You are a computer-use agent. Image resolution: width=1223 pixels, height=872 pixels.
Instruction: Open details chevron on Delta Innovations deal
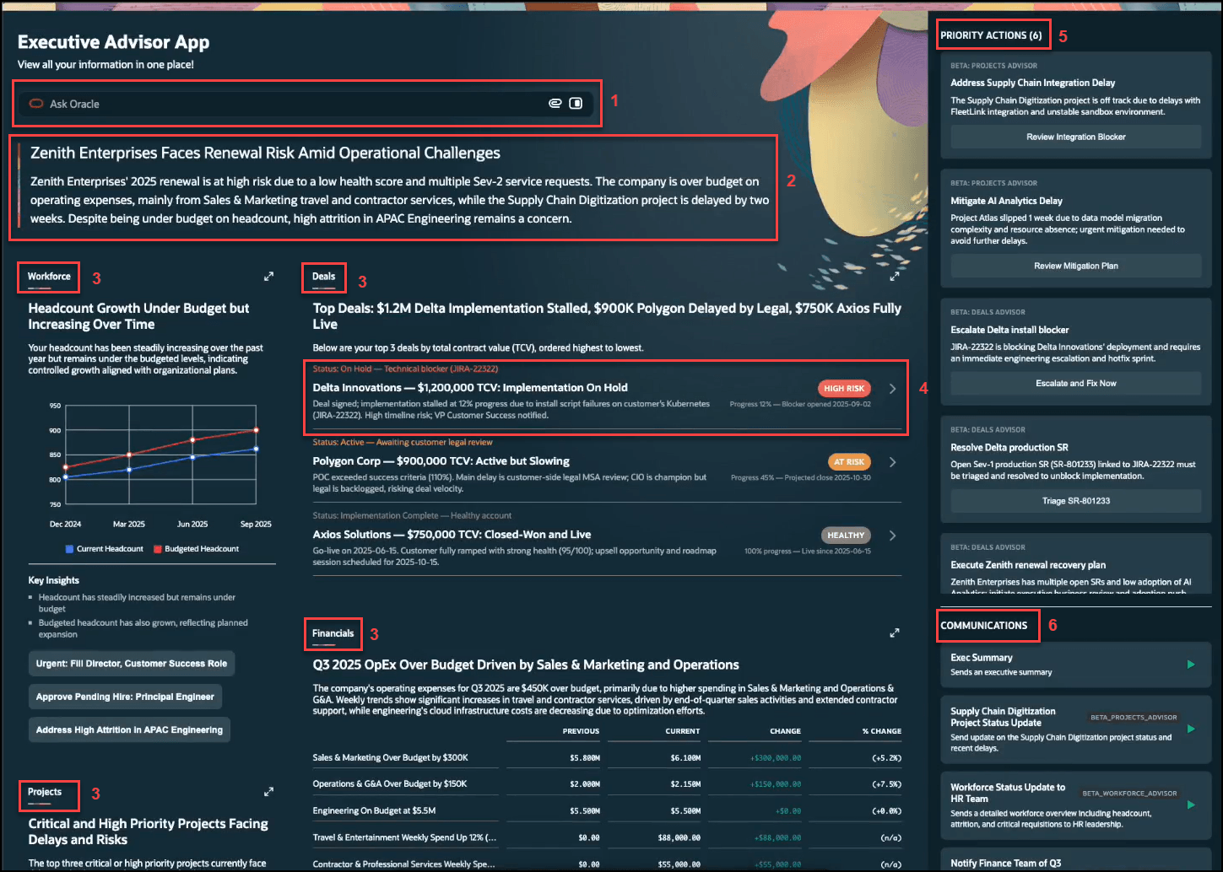tap(892, 389)
